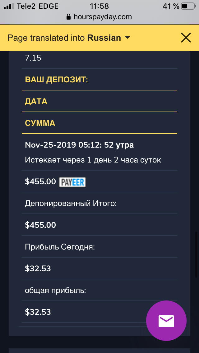Click the $455.00 amount next to PAYEER
Viewport: 199px width, 353px height.
[x=40, y=182]
